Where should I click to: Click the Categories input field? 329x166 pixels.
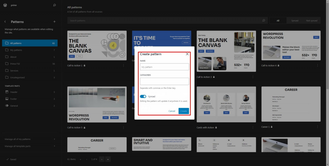point(164,81)
